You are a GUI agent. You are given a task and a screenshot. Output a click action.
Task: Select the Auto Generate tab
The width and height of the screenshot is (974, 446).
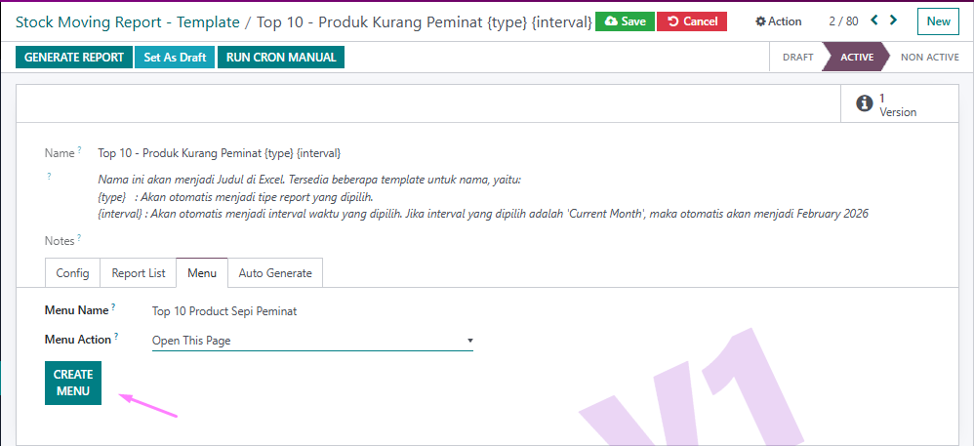click(275, 273)
